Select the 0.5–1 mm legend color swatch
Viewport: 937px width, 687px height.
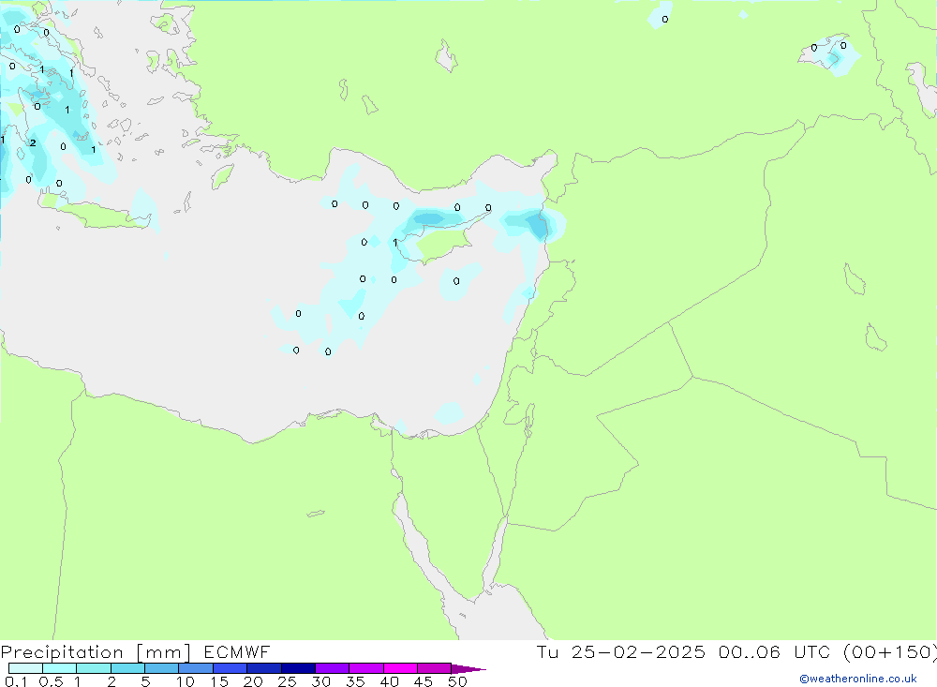tap(59, 668)
